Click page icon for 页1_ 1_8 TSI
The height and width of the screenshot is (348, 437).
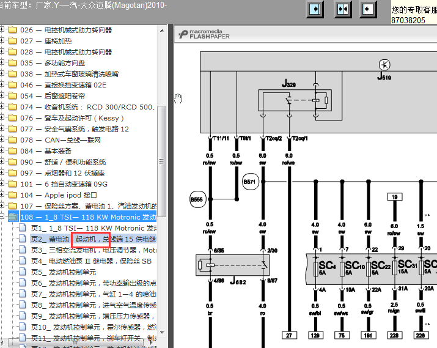(x=23, y=228)
